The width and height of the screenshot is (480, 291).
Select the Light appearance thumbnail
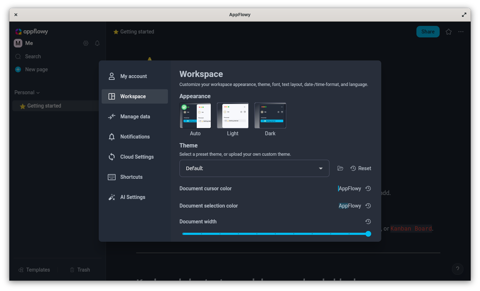click(x=233, y=115)
